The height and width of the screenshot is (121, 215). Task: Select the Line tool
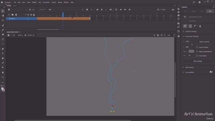pos(3,44)
